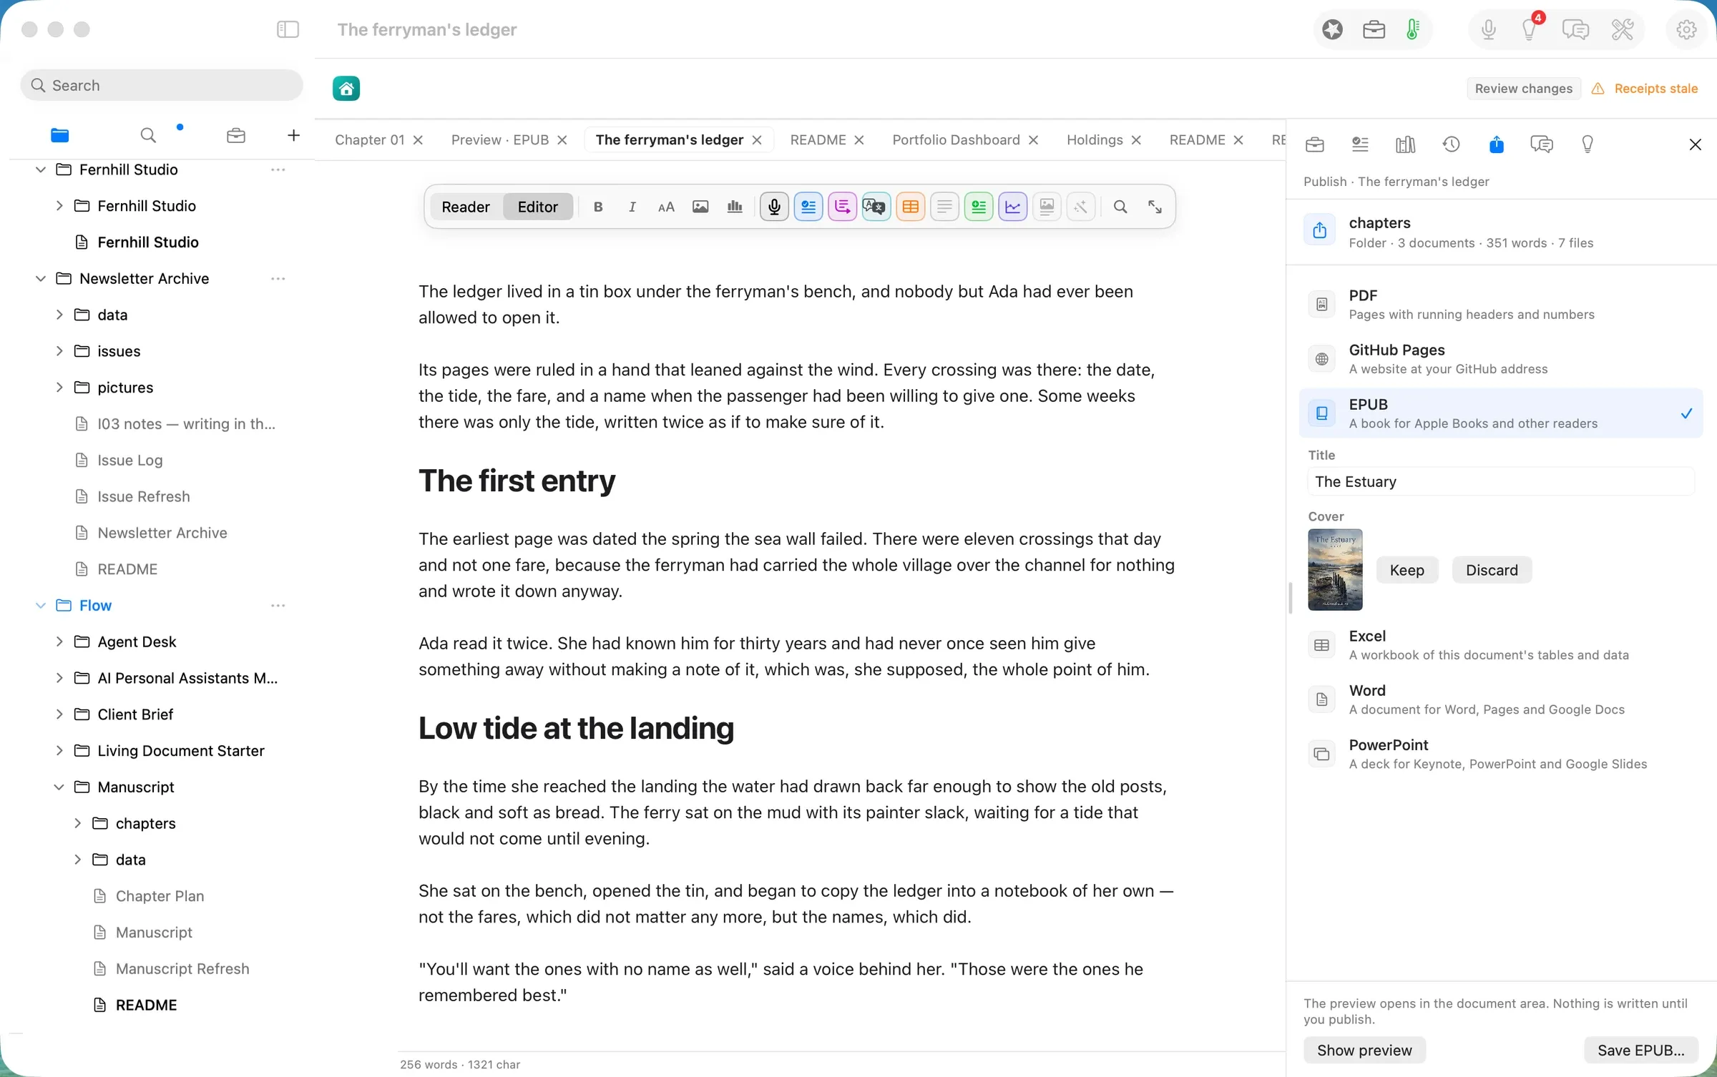Select the EPUB publish format
1717x1077 pixels.
[1500, 413]
